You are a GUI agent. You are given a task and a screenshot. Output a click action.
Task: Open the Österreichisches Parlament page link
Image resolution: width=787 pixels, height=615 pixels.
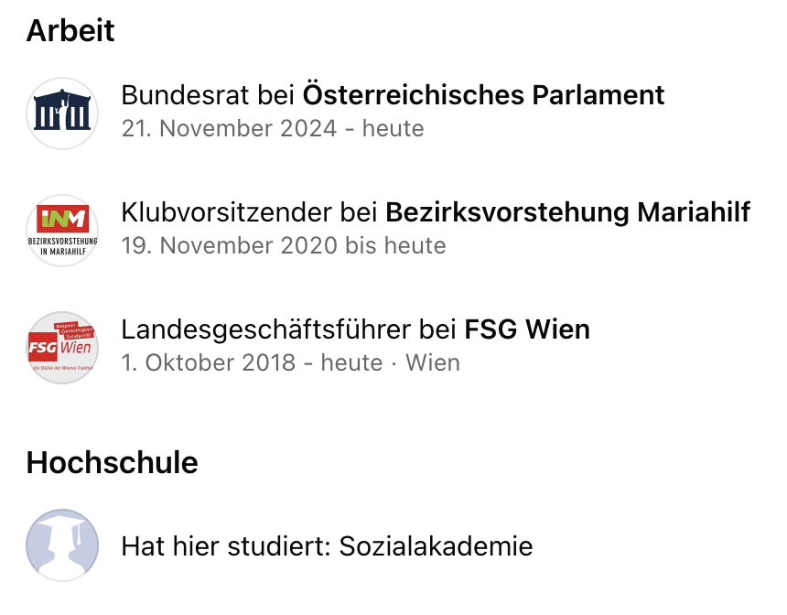point(483,95)
